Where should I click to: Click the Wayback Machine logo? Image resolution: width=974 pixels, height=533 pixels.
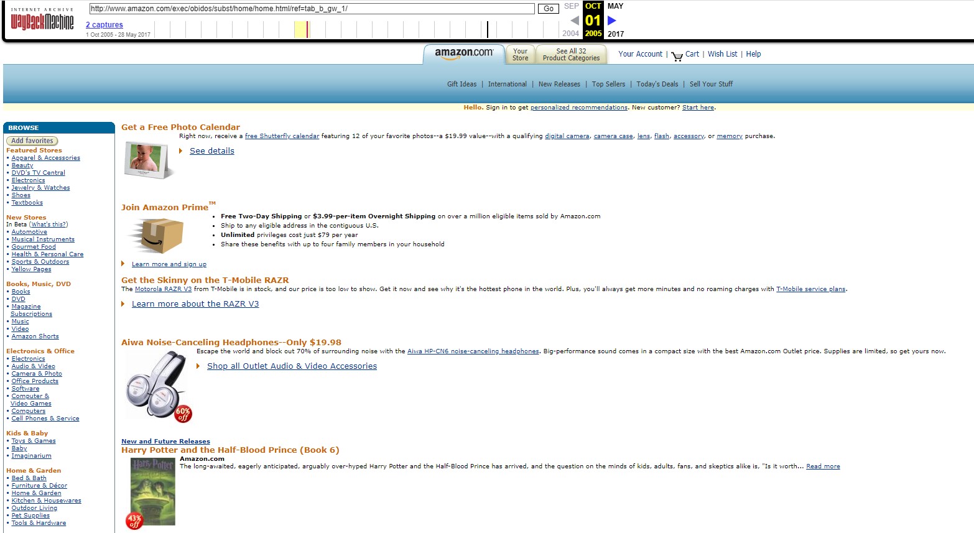coord(42,19)
